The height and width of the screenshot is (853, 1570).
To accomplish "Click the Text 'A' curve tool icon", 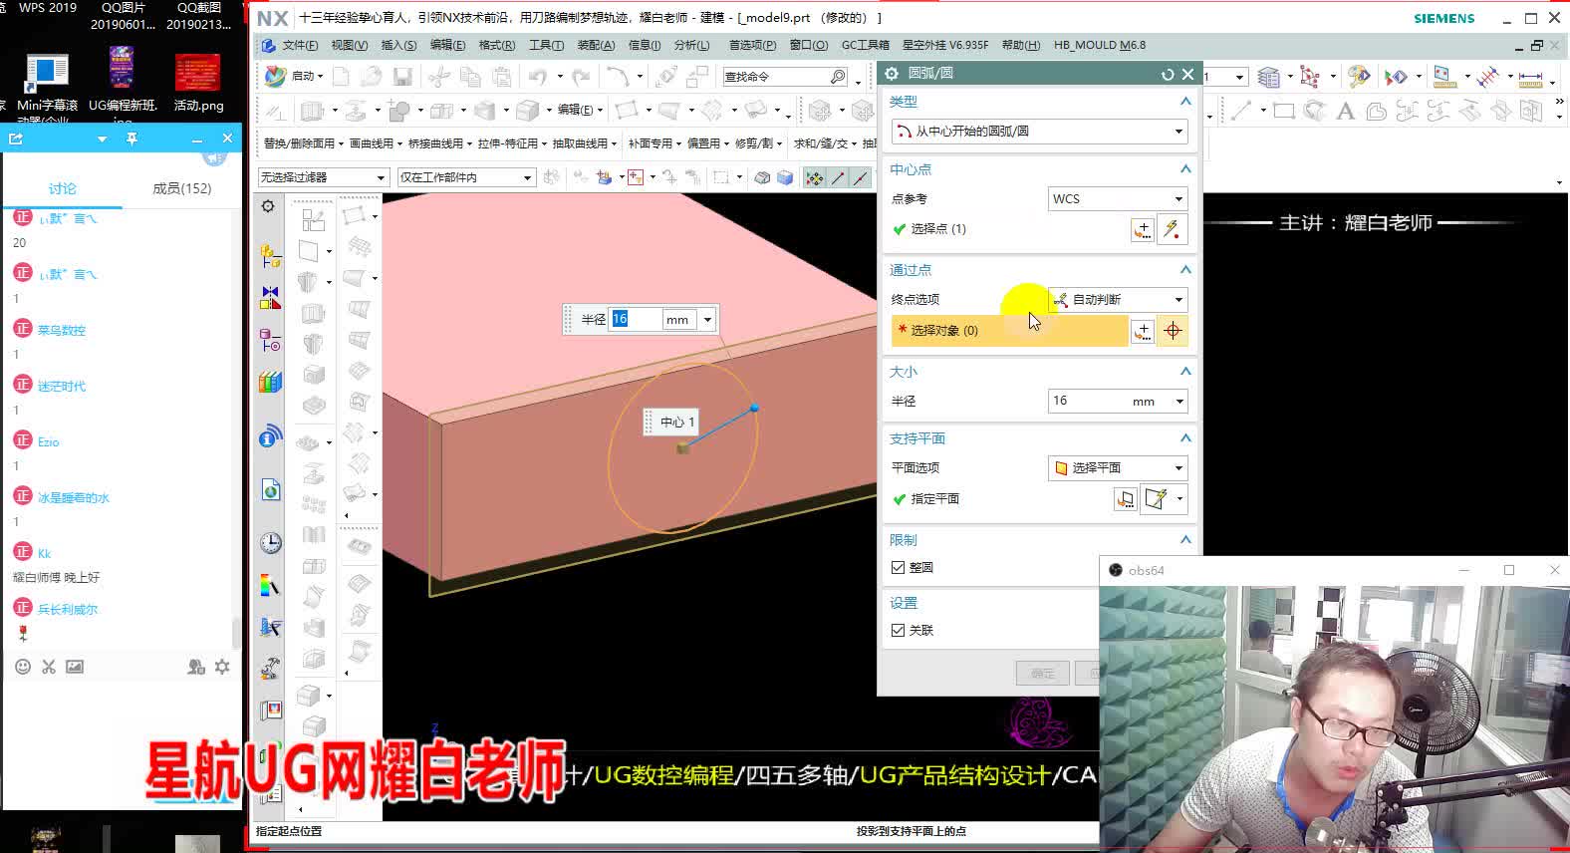I will [x=1345, y=111].
